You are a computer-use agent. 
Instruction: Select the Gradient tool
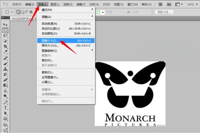click(x=5, y=85)
